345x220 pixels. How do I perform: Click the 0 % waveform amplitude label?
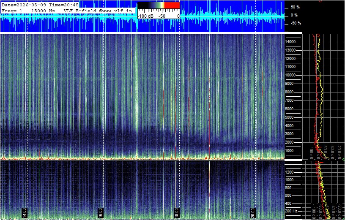point(294,15)
